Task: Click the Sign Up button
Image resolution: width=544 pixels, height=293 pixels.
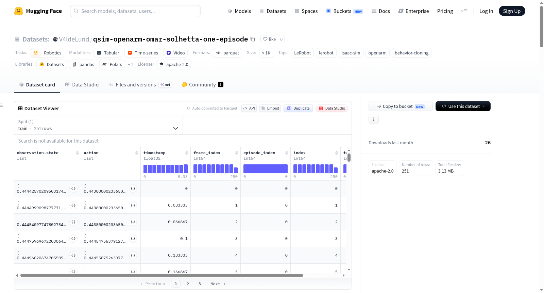Action: 512,11
